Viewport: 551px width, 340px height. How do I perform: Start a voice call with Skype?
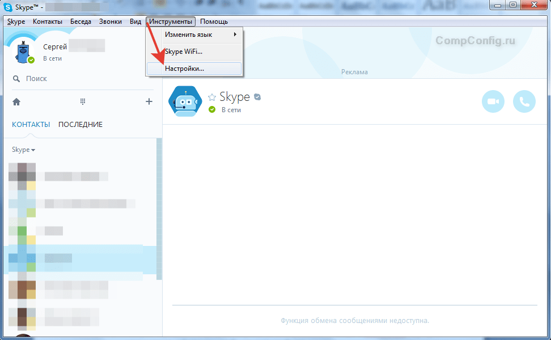[x=524, y=101]
